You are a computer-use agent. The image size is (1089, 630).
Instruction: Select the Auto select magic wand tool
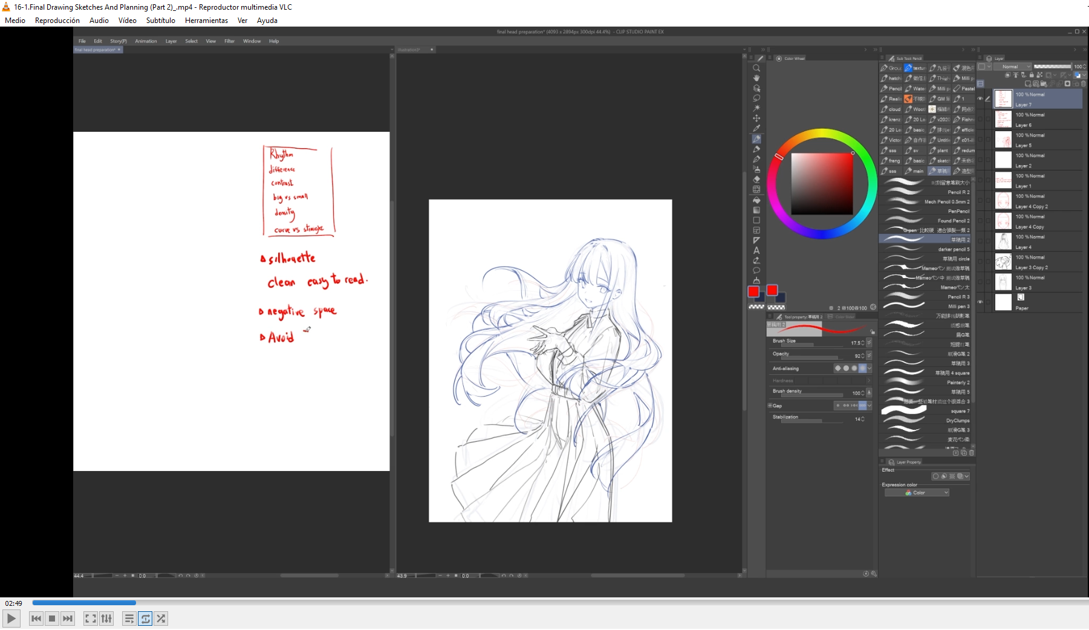pyautogui.click(x=756, y=108)
